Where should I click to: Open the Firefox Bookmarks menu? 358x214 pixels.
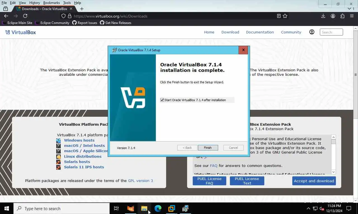pos(51,3)
